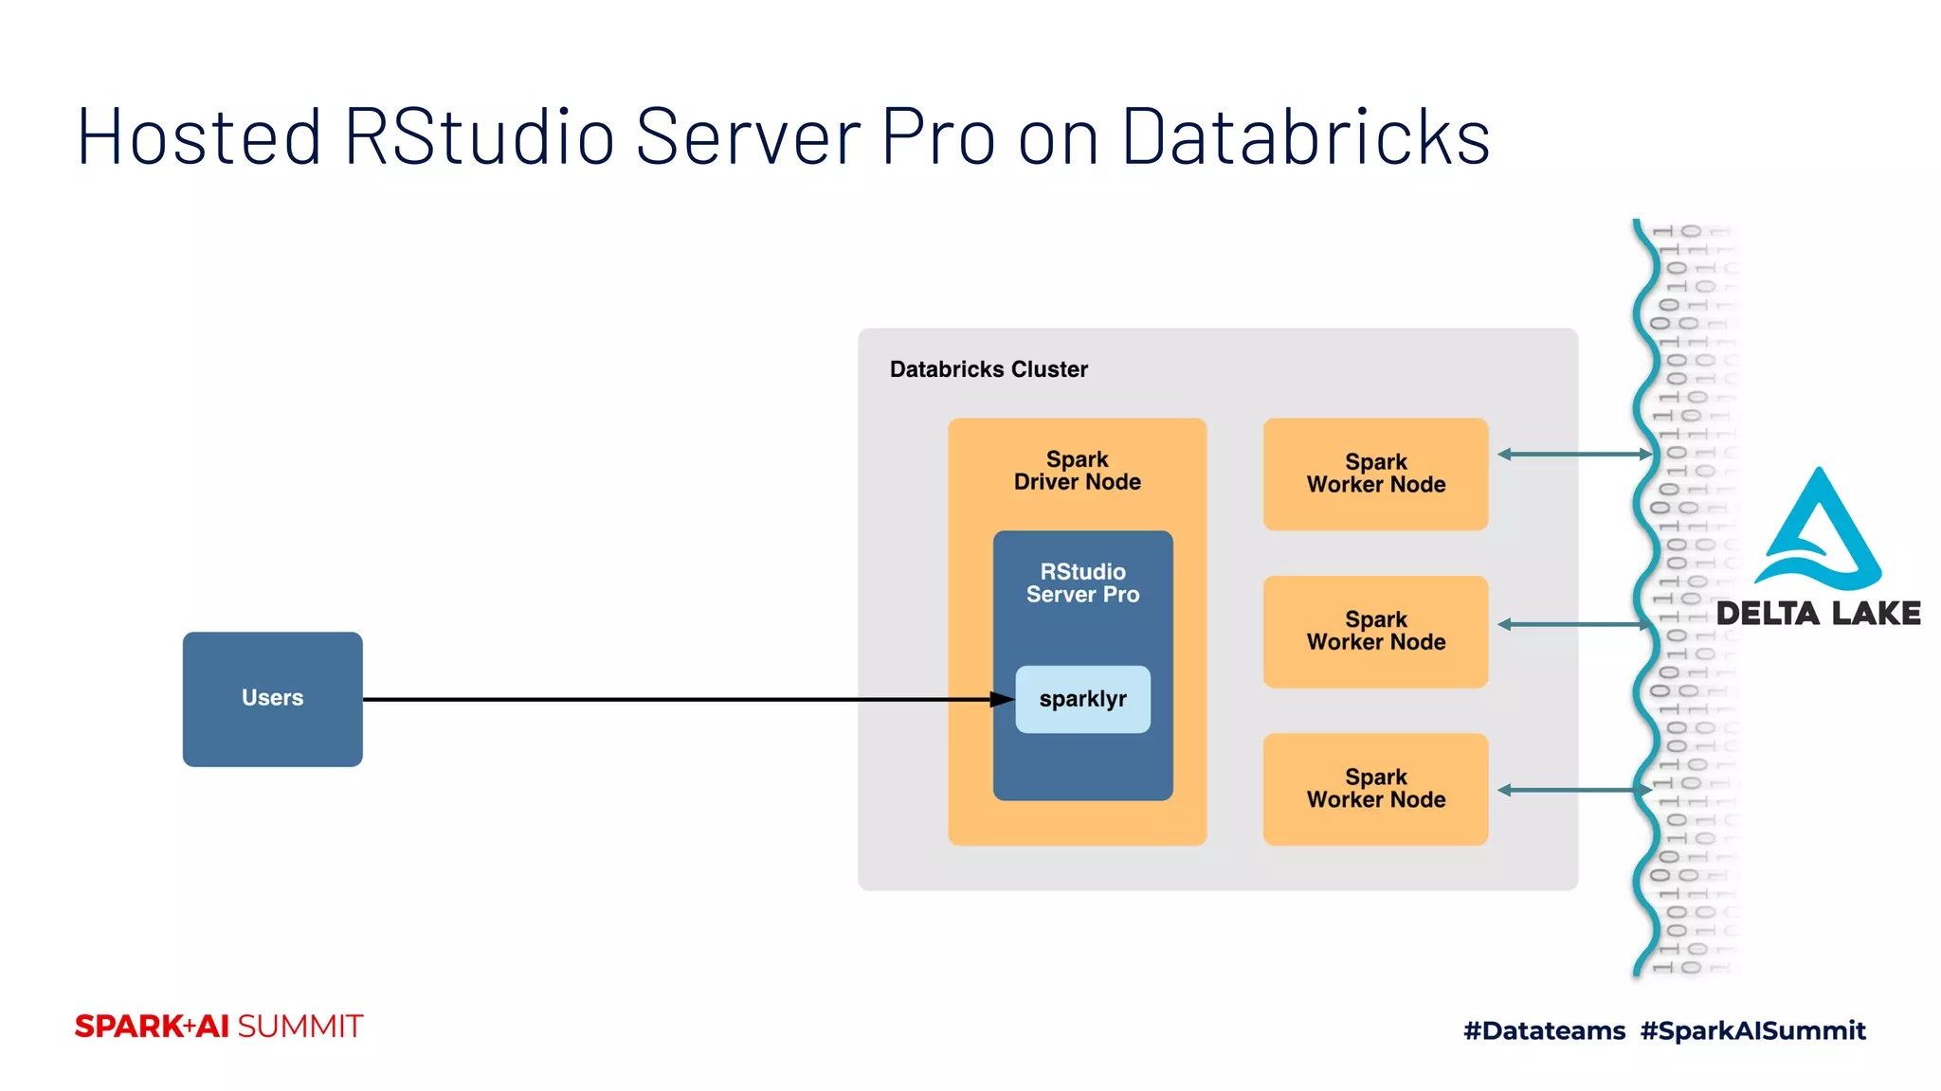Click the #Datateams hashtag
The image size is (1941, 1091).
point(1544,1030)
